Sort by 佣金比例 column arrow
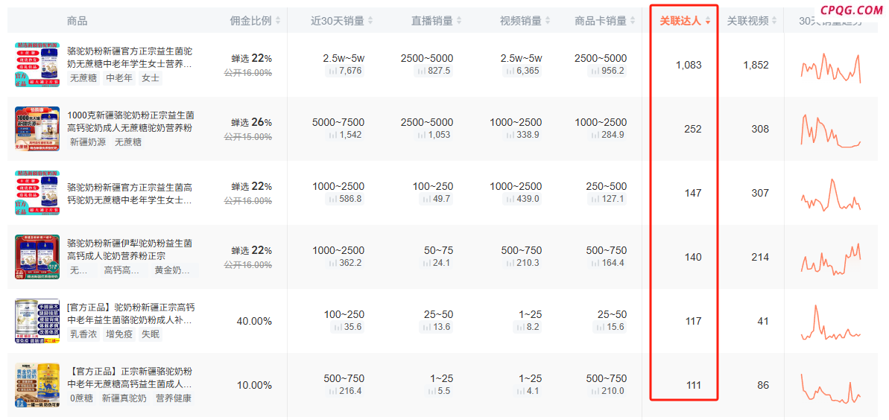The image size is (889, 420). tap(276, 21)
